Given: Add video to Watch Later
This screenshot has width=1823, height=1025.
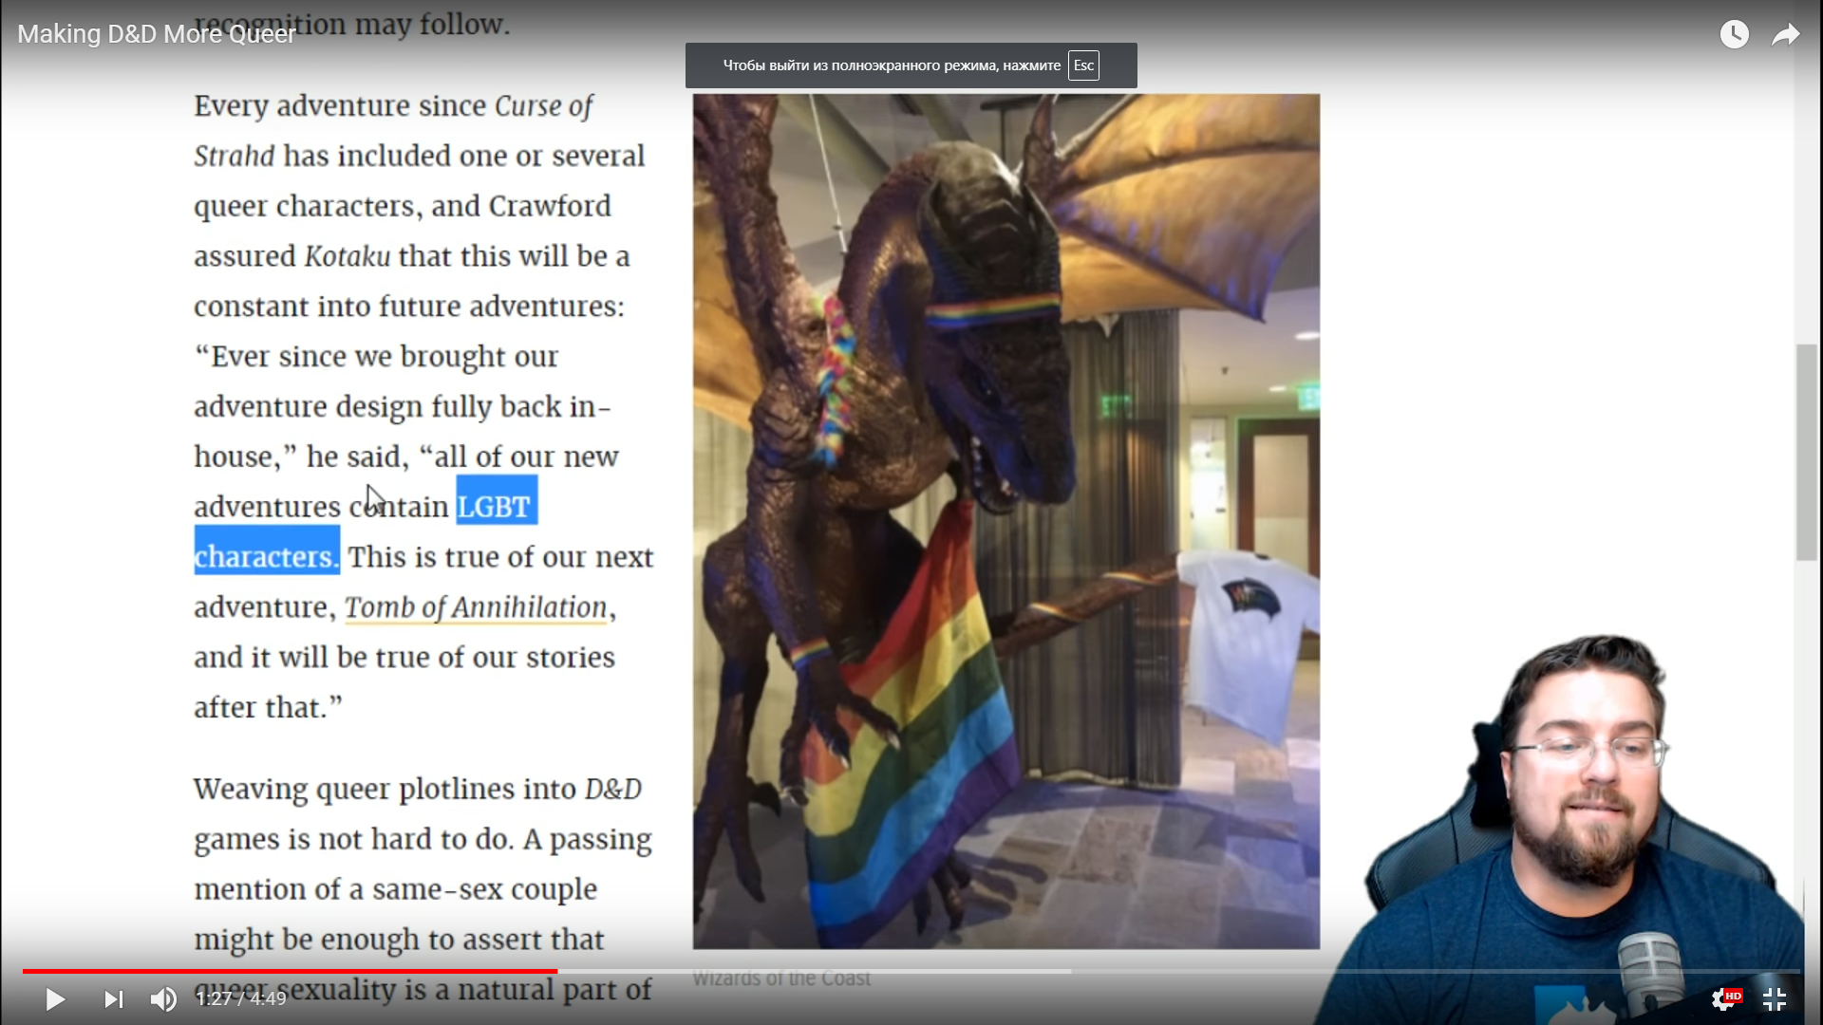Looking at the screenshot, I should click(1734, 34).
